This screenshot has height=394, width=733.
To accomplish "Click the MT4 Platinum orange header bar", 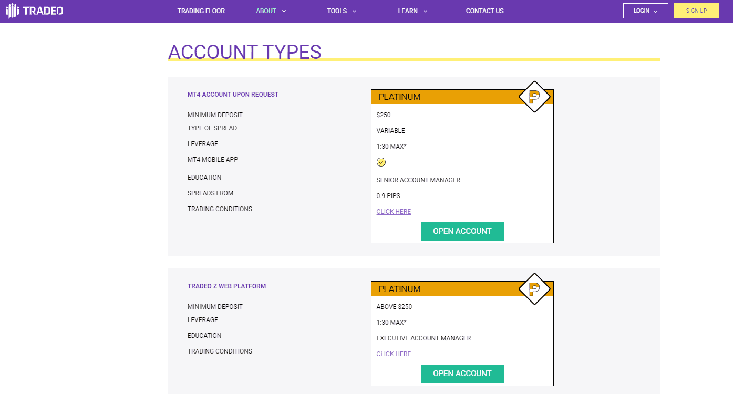I will 447,97.
